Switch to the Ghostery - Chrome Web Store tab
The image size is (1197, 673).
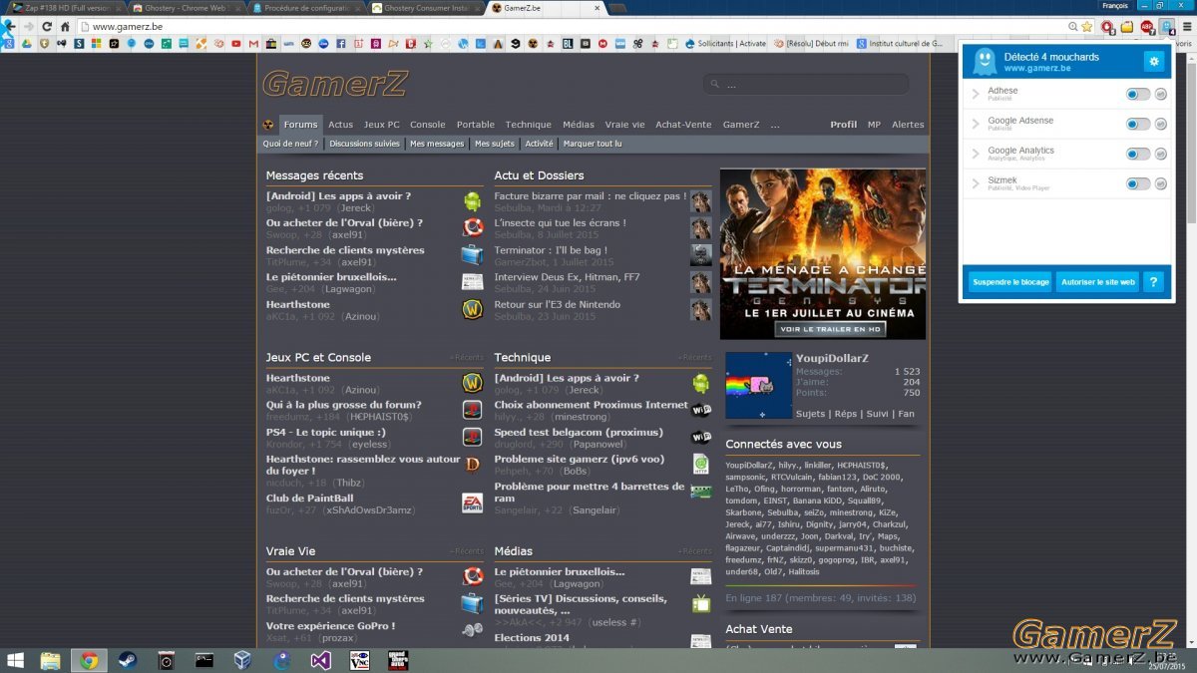(185, 8)
